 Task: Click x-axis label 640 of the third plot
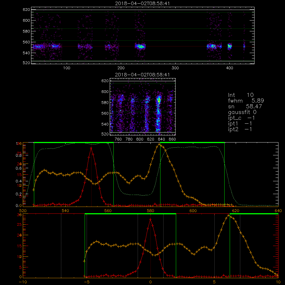pyautogui.click(x=278, y=211)
